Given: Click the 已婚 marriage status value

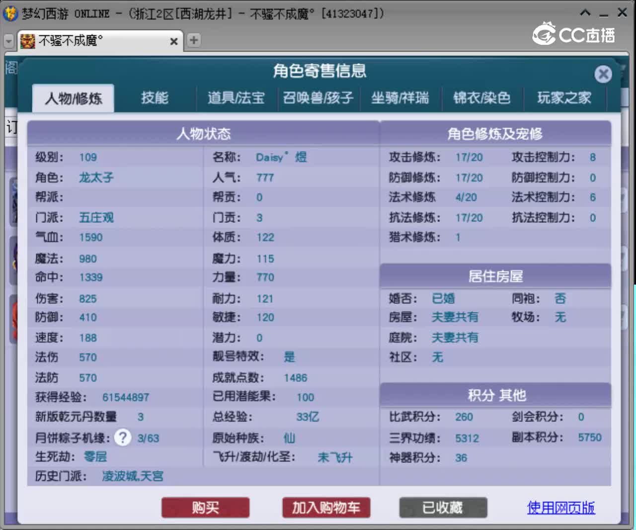Looking at the screenshot, I should click(444, 298).
